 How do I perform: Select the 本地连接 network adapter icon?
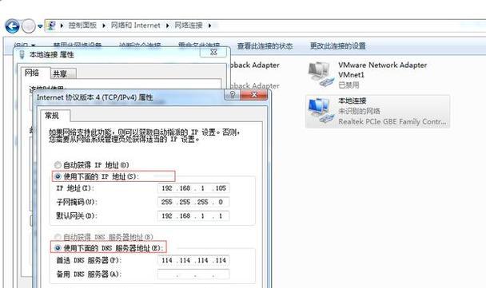click(x=321, y=111)
